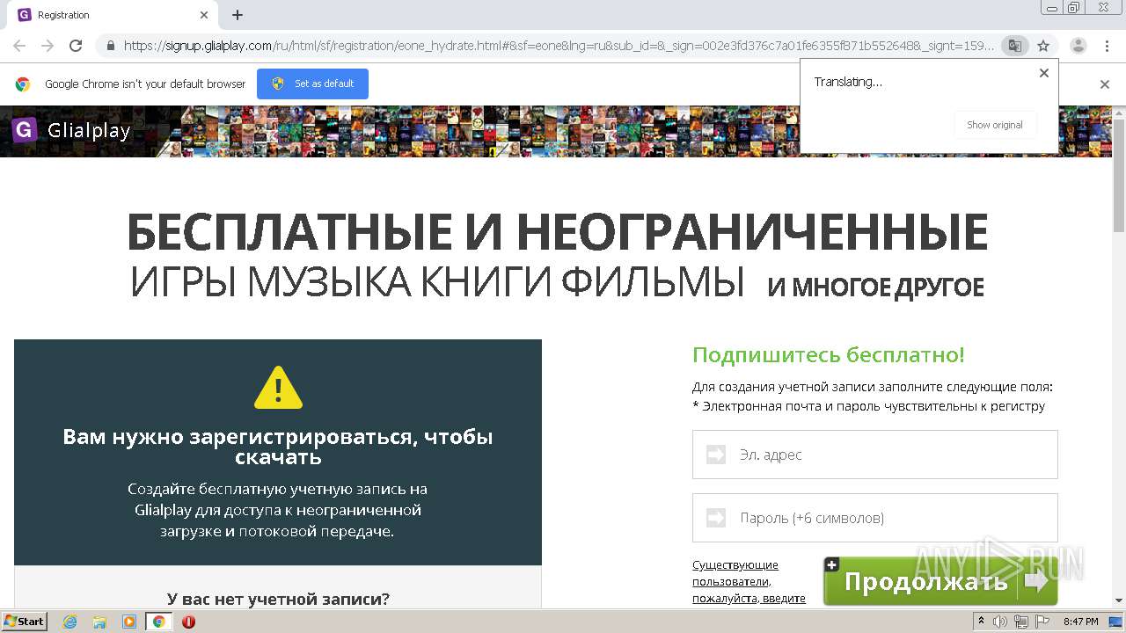The height and width of the screenshot is (633, 1126).
Task: Open the translate page icon in address bar
Action: pos(1014,46)
